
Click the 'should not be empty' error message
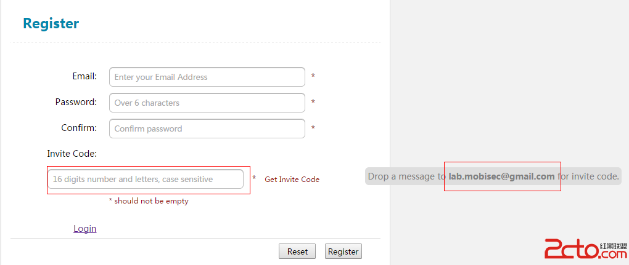pos(149,201)
